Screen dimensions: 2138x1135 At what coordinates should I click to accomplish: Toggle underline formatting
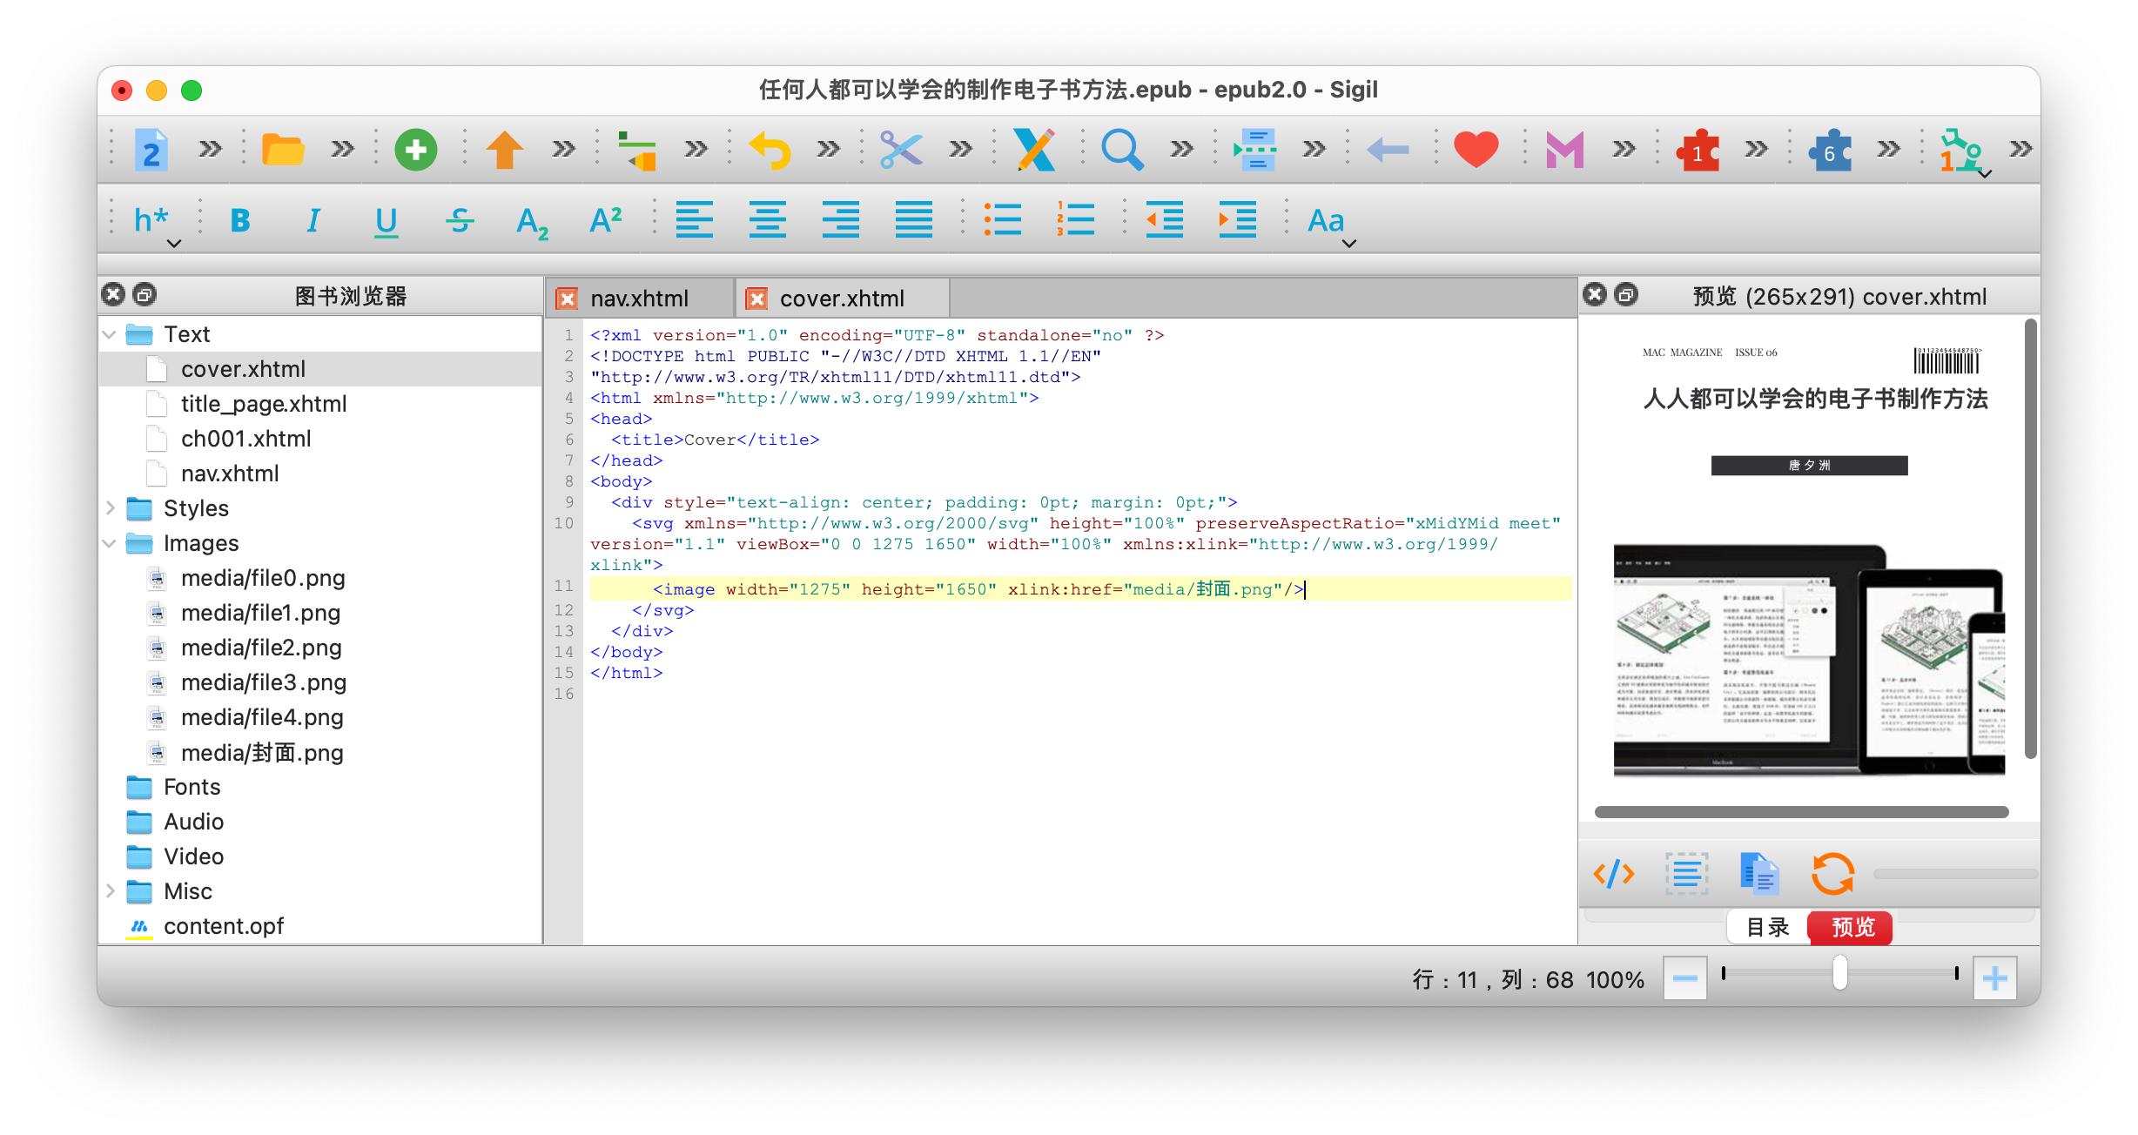coord(386,221)
